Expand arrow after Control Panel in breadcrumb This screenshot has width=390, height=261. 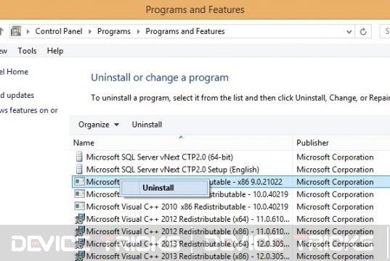(x=90, y=32)
